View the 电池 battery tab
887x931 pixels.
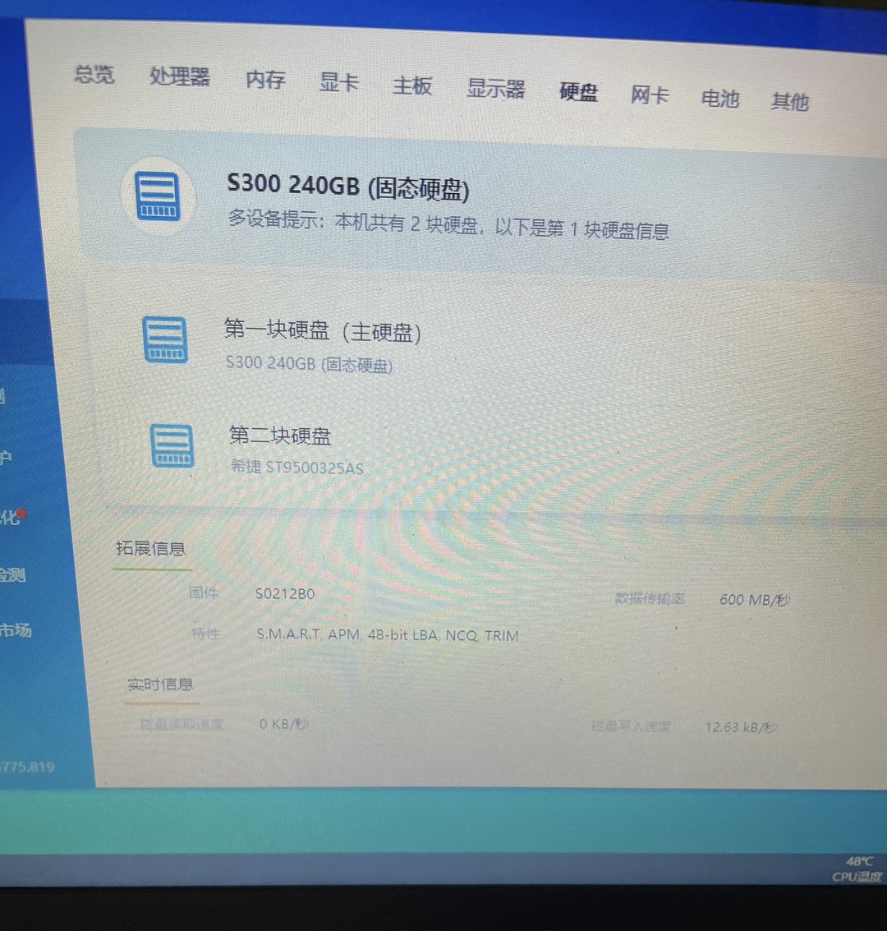click(x=719, y=99)
